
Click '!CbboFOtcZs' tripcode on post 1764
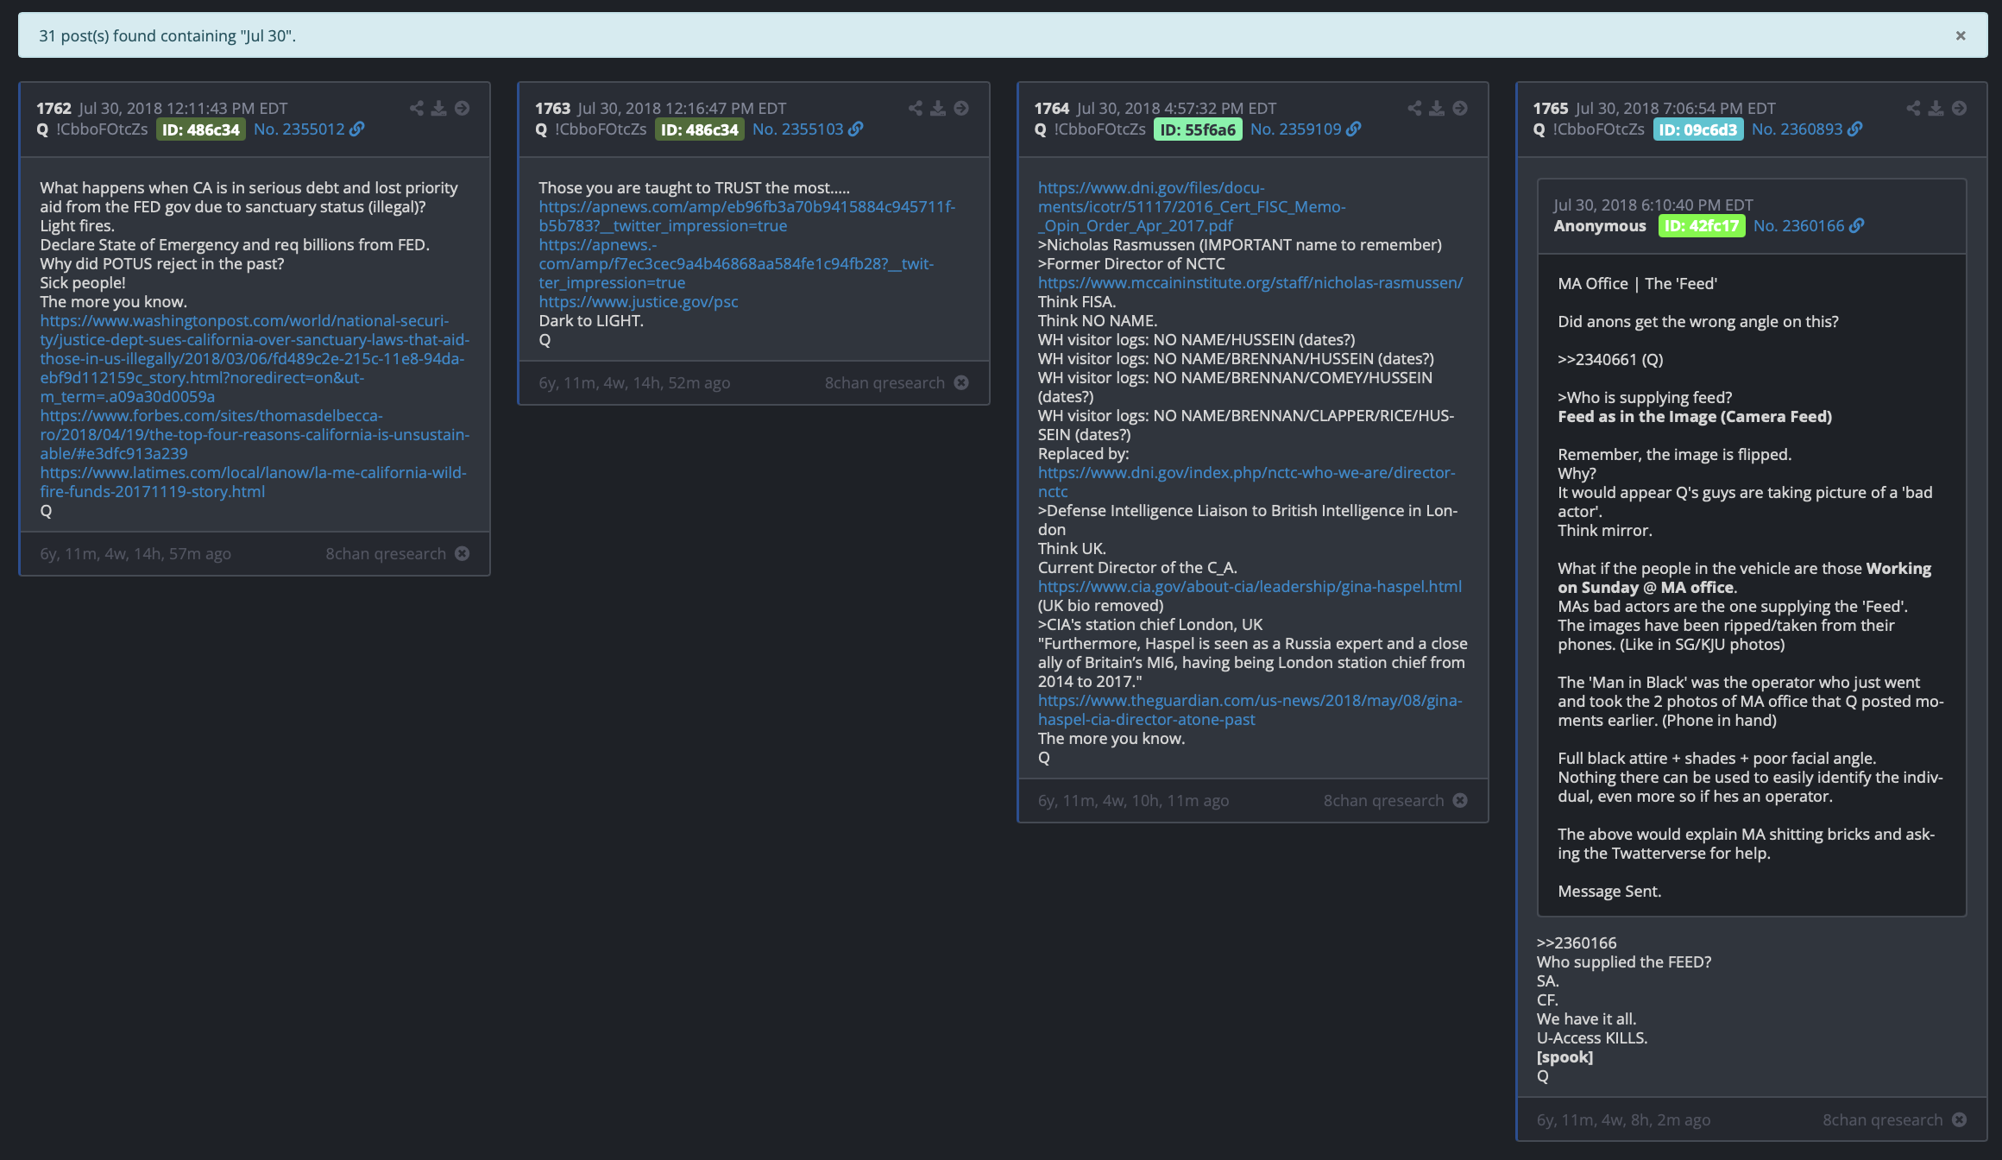1099,129
